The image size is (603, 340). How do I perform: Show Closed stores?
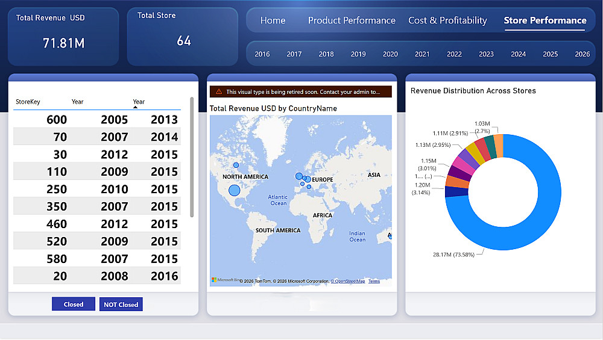click(x=74, y=304)
